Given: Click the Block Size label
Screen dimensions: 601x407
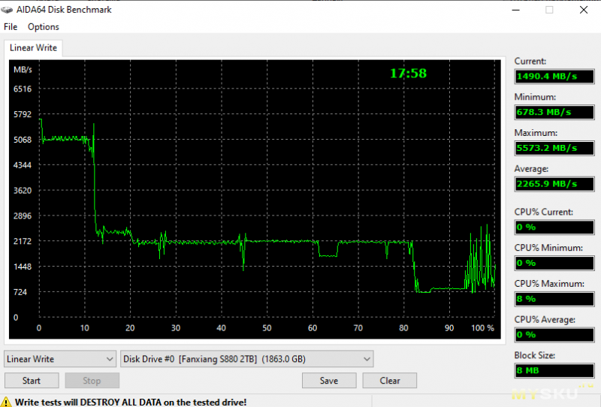Looking at the screenshot, I should 534,355.
